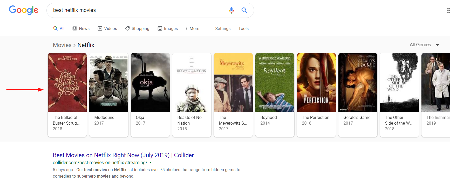Click the 'The Meyerowitz S...' title text
Image resolution: width=450 pixels, height=182 pixels.
pos(233,120)
